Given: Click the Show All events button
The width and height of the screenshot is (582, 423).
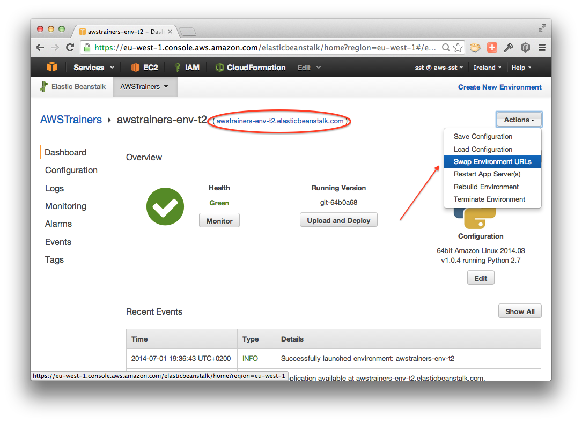Looking at the screenshot, I should 520,311.
